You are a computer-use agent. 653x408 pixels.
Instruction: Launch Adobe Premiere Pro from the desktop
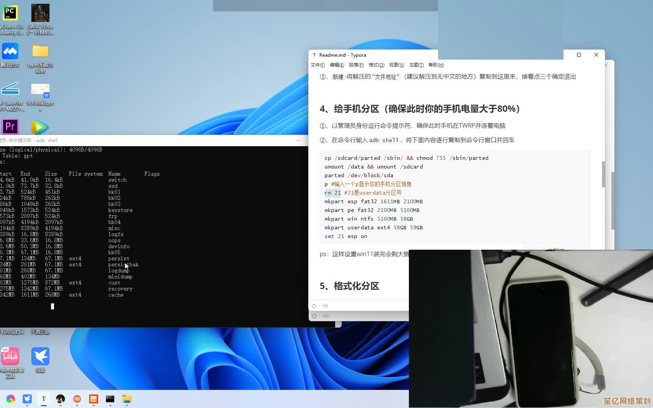[10, 127]
